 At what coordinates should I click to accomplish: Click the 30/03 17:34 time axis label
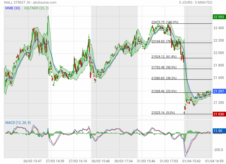point(123,161)
